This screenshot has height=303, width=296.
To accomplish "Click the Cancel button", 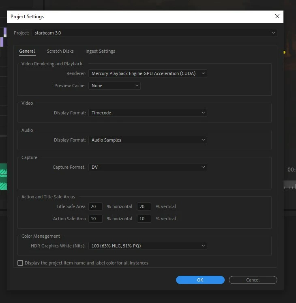I will (253, 280).
